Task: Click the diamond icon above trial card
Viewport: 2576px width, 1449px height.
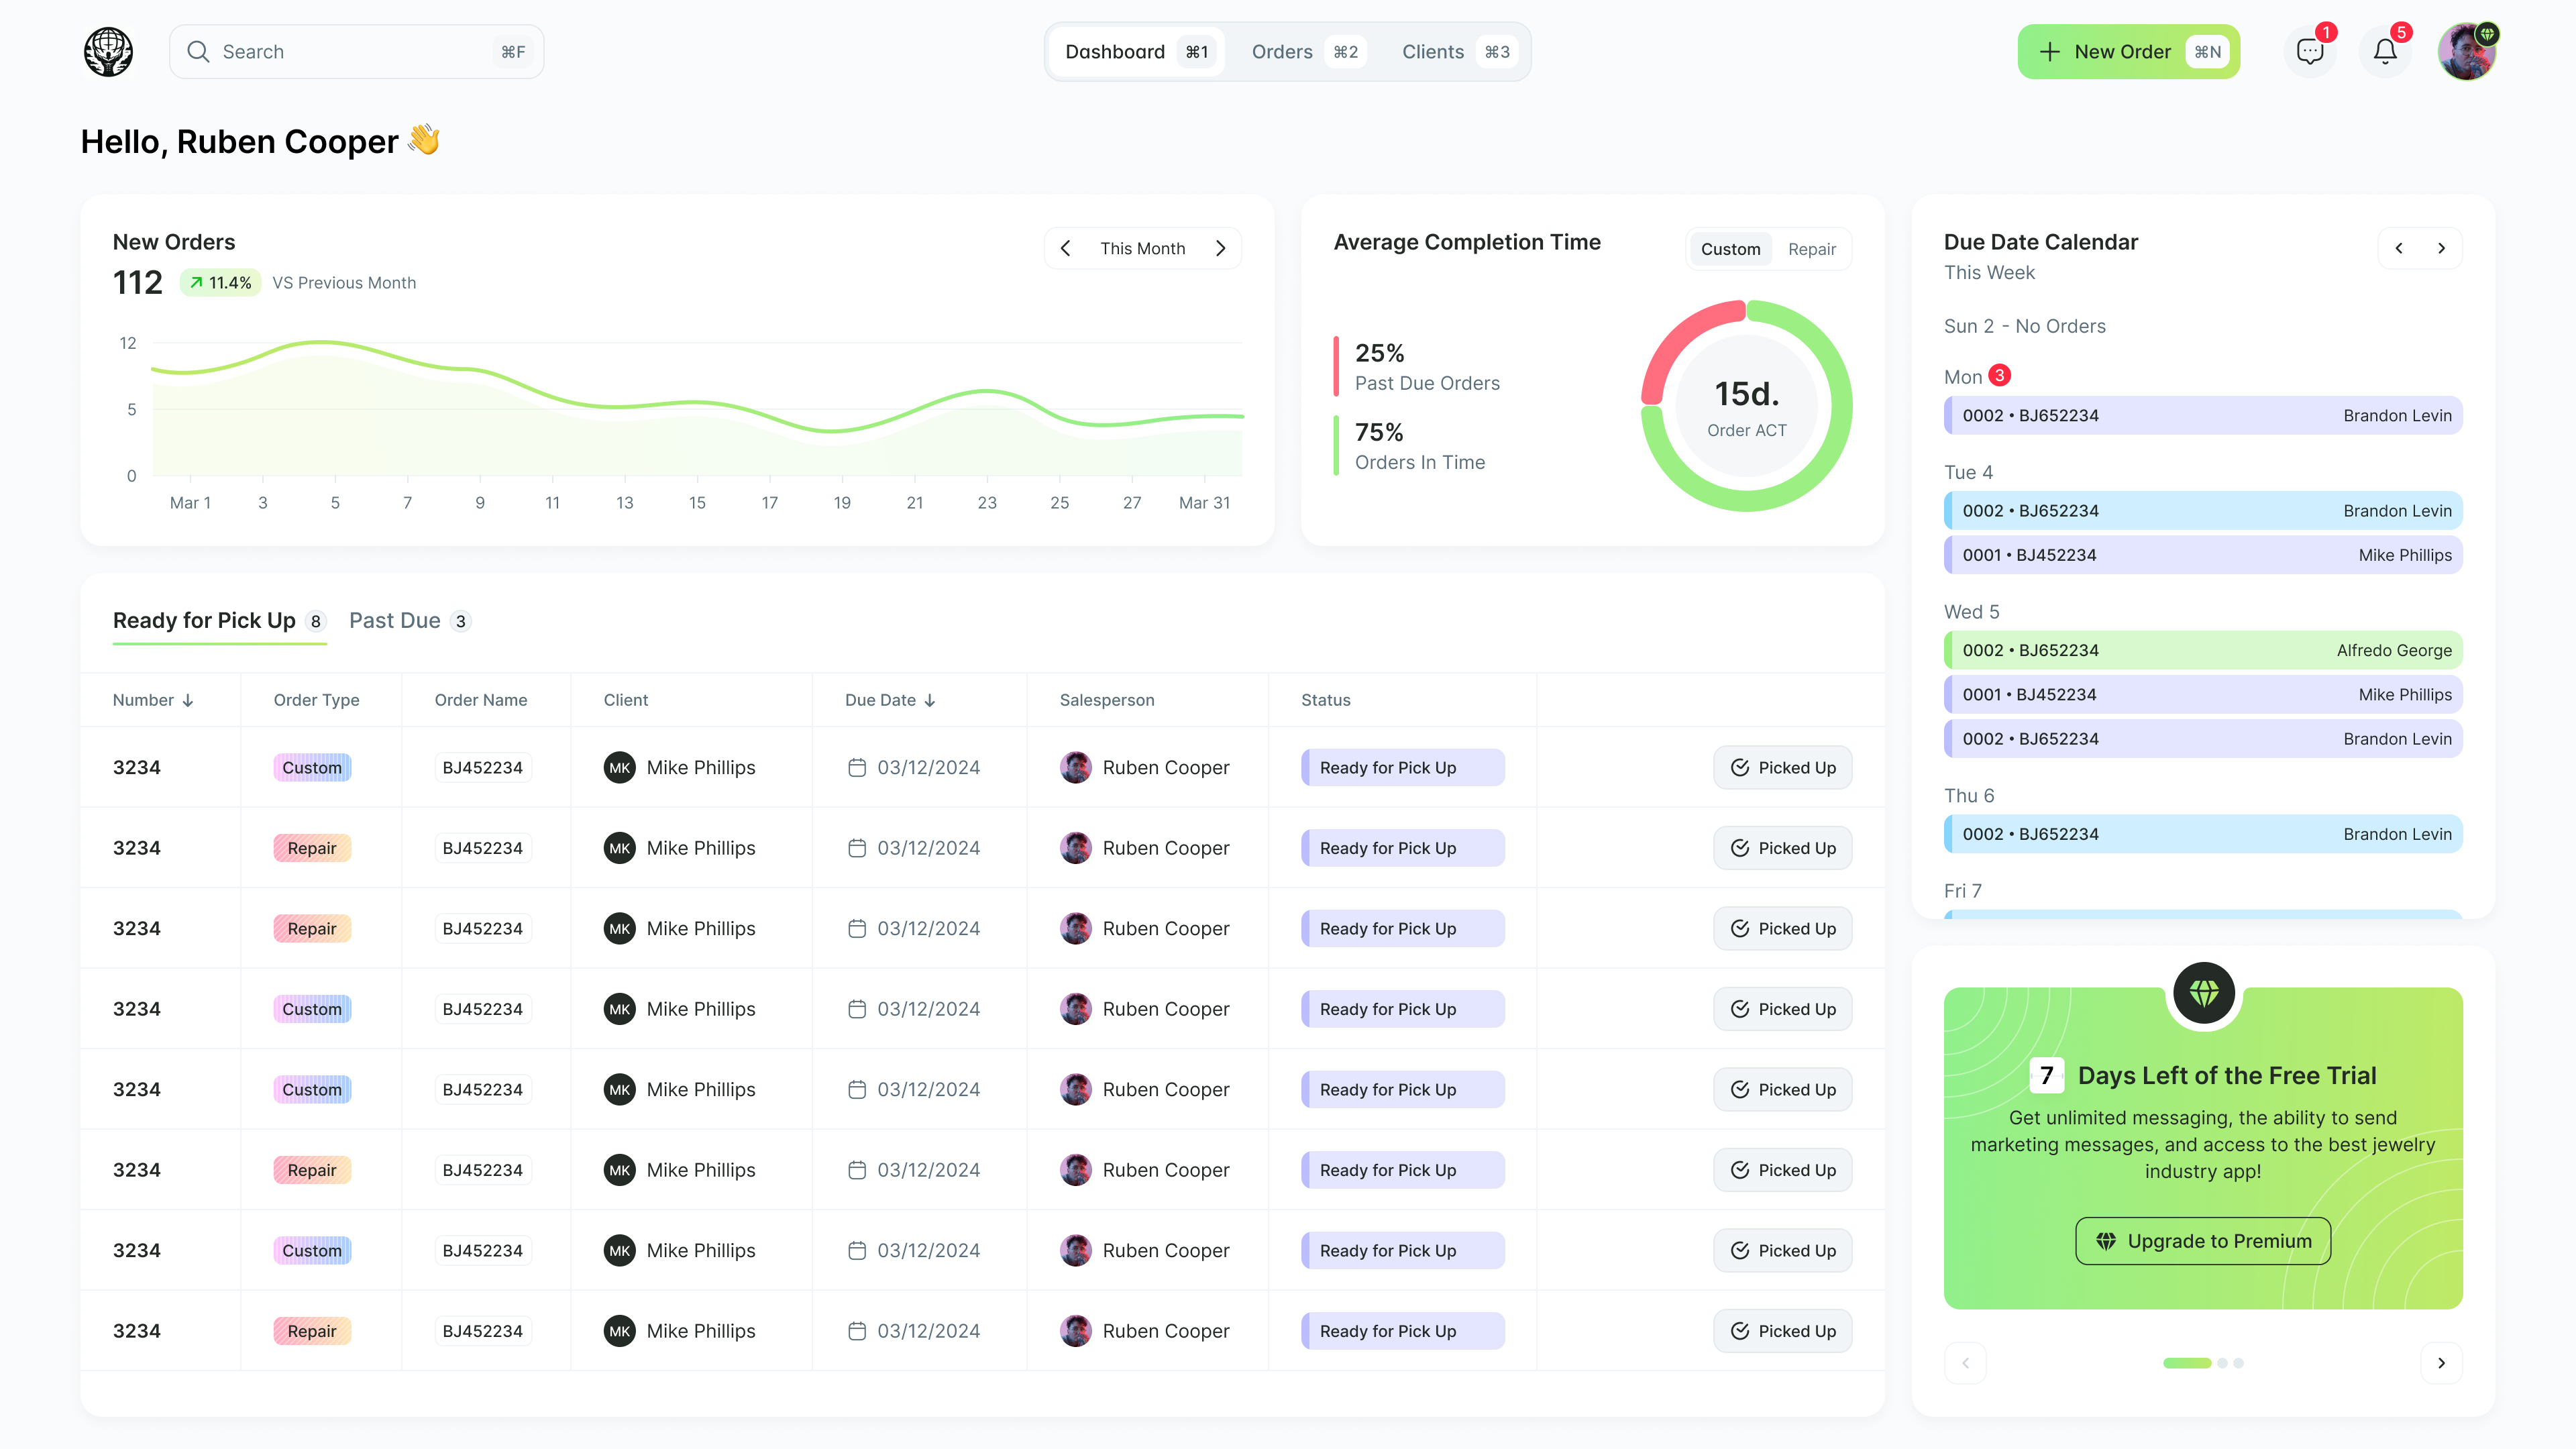Action: [2203, 993]
